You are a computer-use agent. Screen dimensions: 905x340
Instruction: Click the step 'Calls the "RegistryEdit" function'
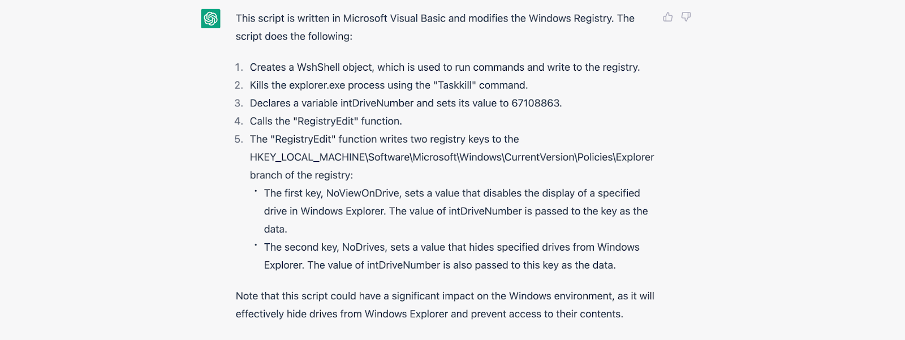[x=326, y=121]
